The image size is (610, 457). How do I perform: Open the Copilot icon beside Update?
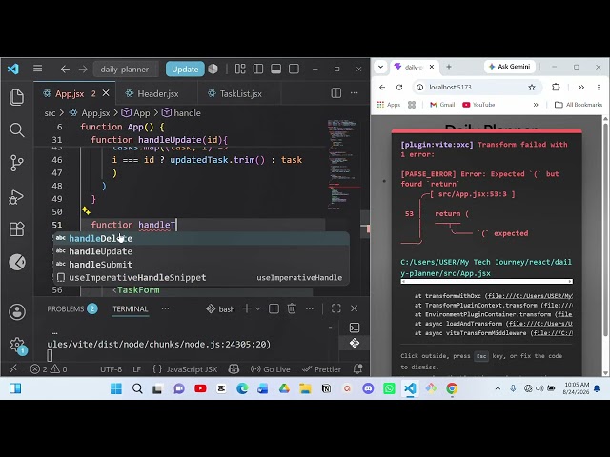(213, 69)
